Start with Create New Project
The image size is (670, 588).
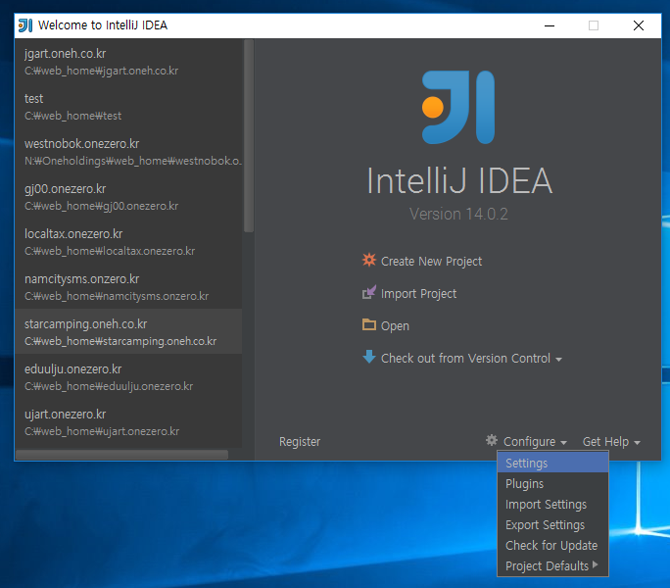coord(431,262)
